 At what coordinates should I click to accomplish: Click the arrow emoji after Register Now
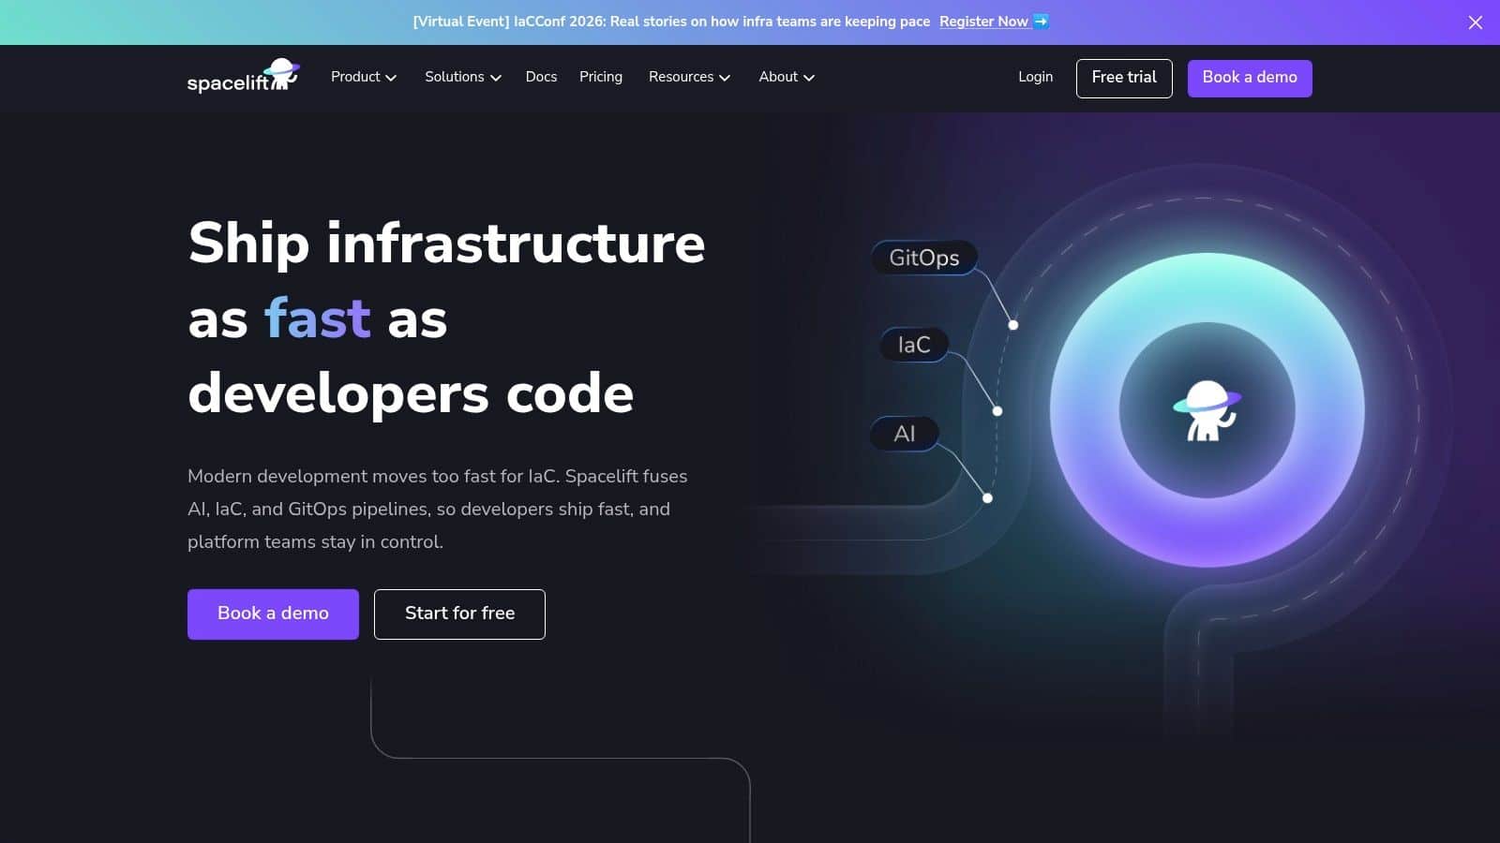pyautogui.click(x=1041, y=22)
